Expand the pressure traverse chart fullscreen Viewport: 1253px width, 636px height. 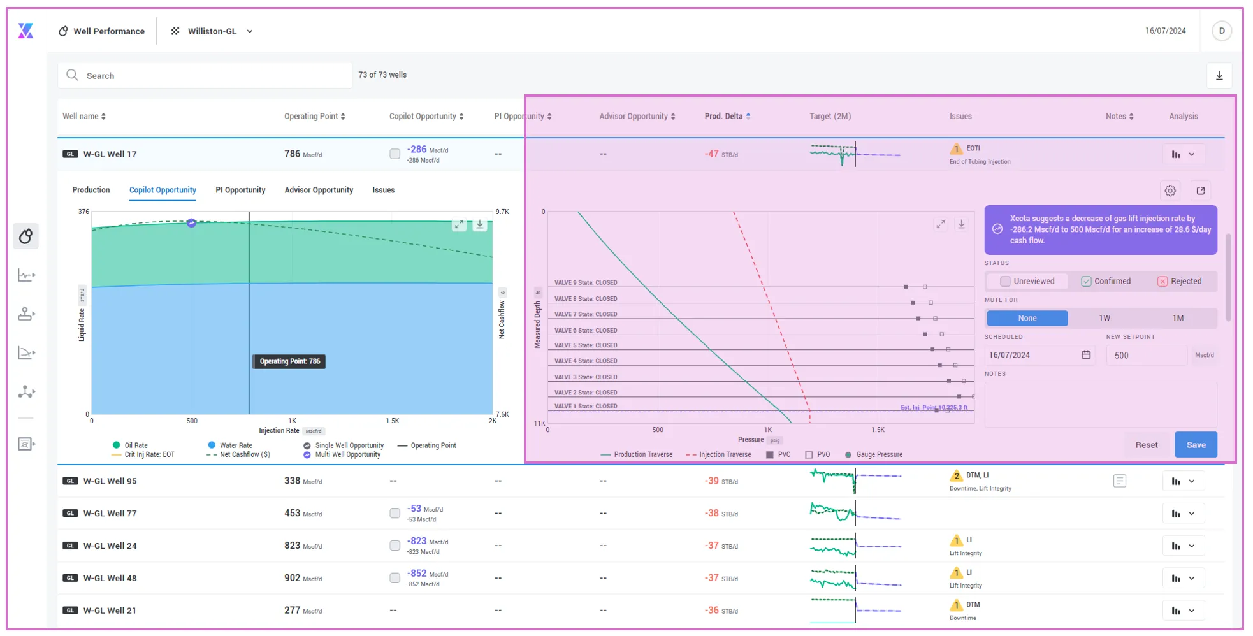[x=941, y=224]
